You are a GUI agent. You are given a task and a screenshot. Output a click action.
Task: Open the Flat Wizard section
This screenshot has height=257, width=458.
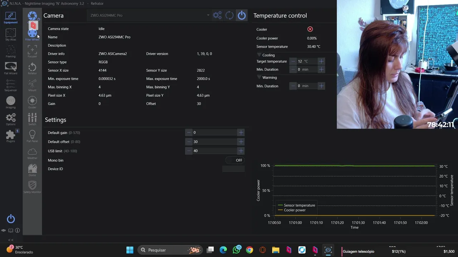[11, 68]
